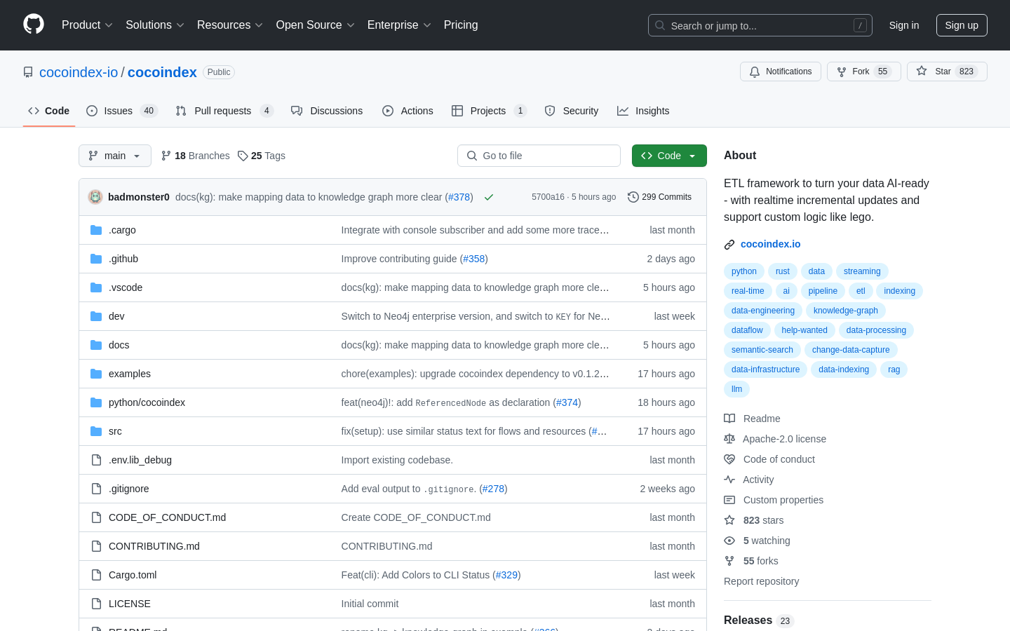Open the python/cocoindex folder
The width and height of the screenshot is (1010, 631).
147,402
